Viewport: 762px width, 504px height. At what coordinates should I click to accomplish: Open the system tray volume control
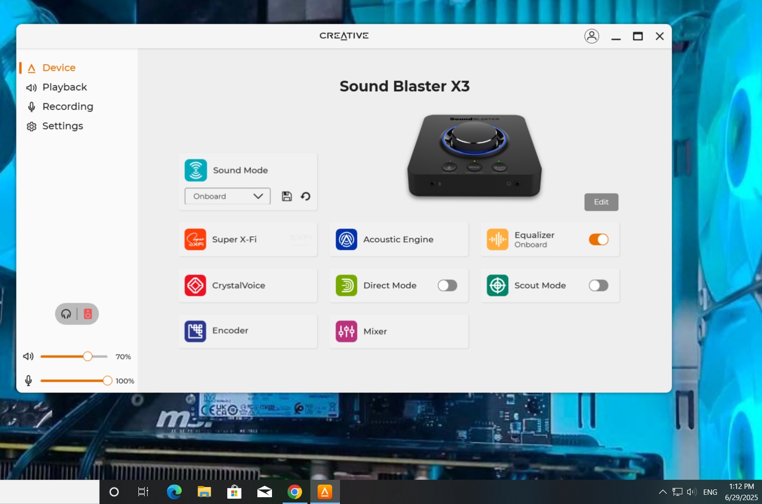coord(692,492)
